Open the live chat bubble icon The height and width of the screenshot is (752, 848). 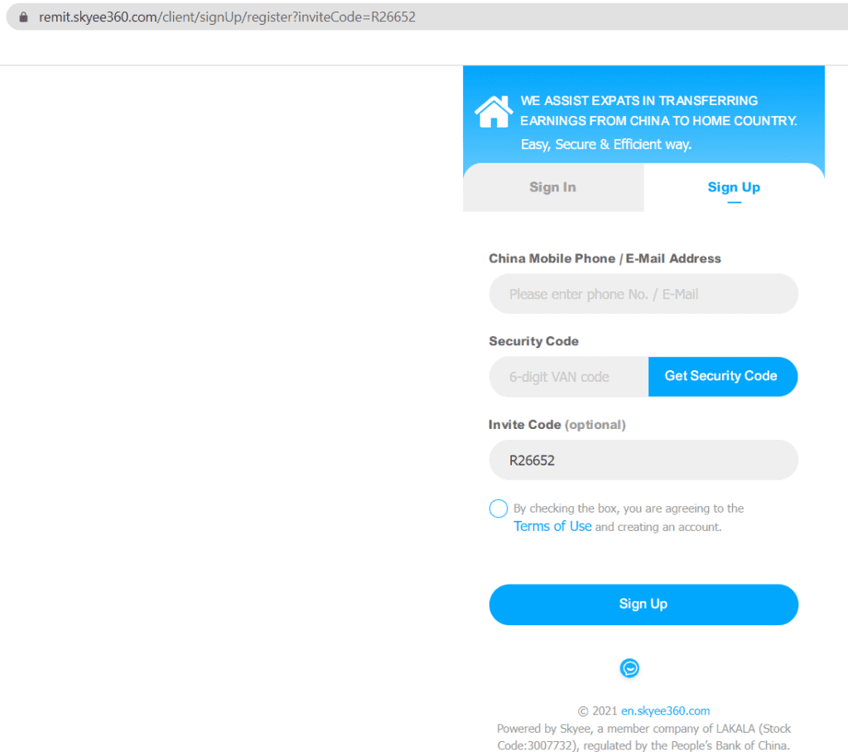629,668
